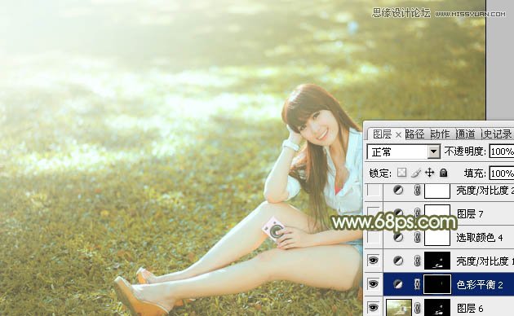Select the 亮度/对比度 1 mask thumbnail

tap(437, 261)
